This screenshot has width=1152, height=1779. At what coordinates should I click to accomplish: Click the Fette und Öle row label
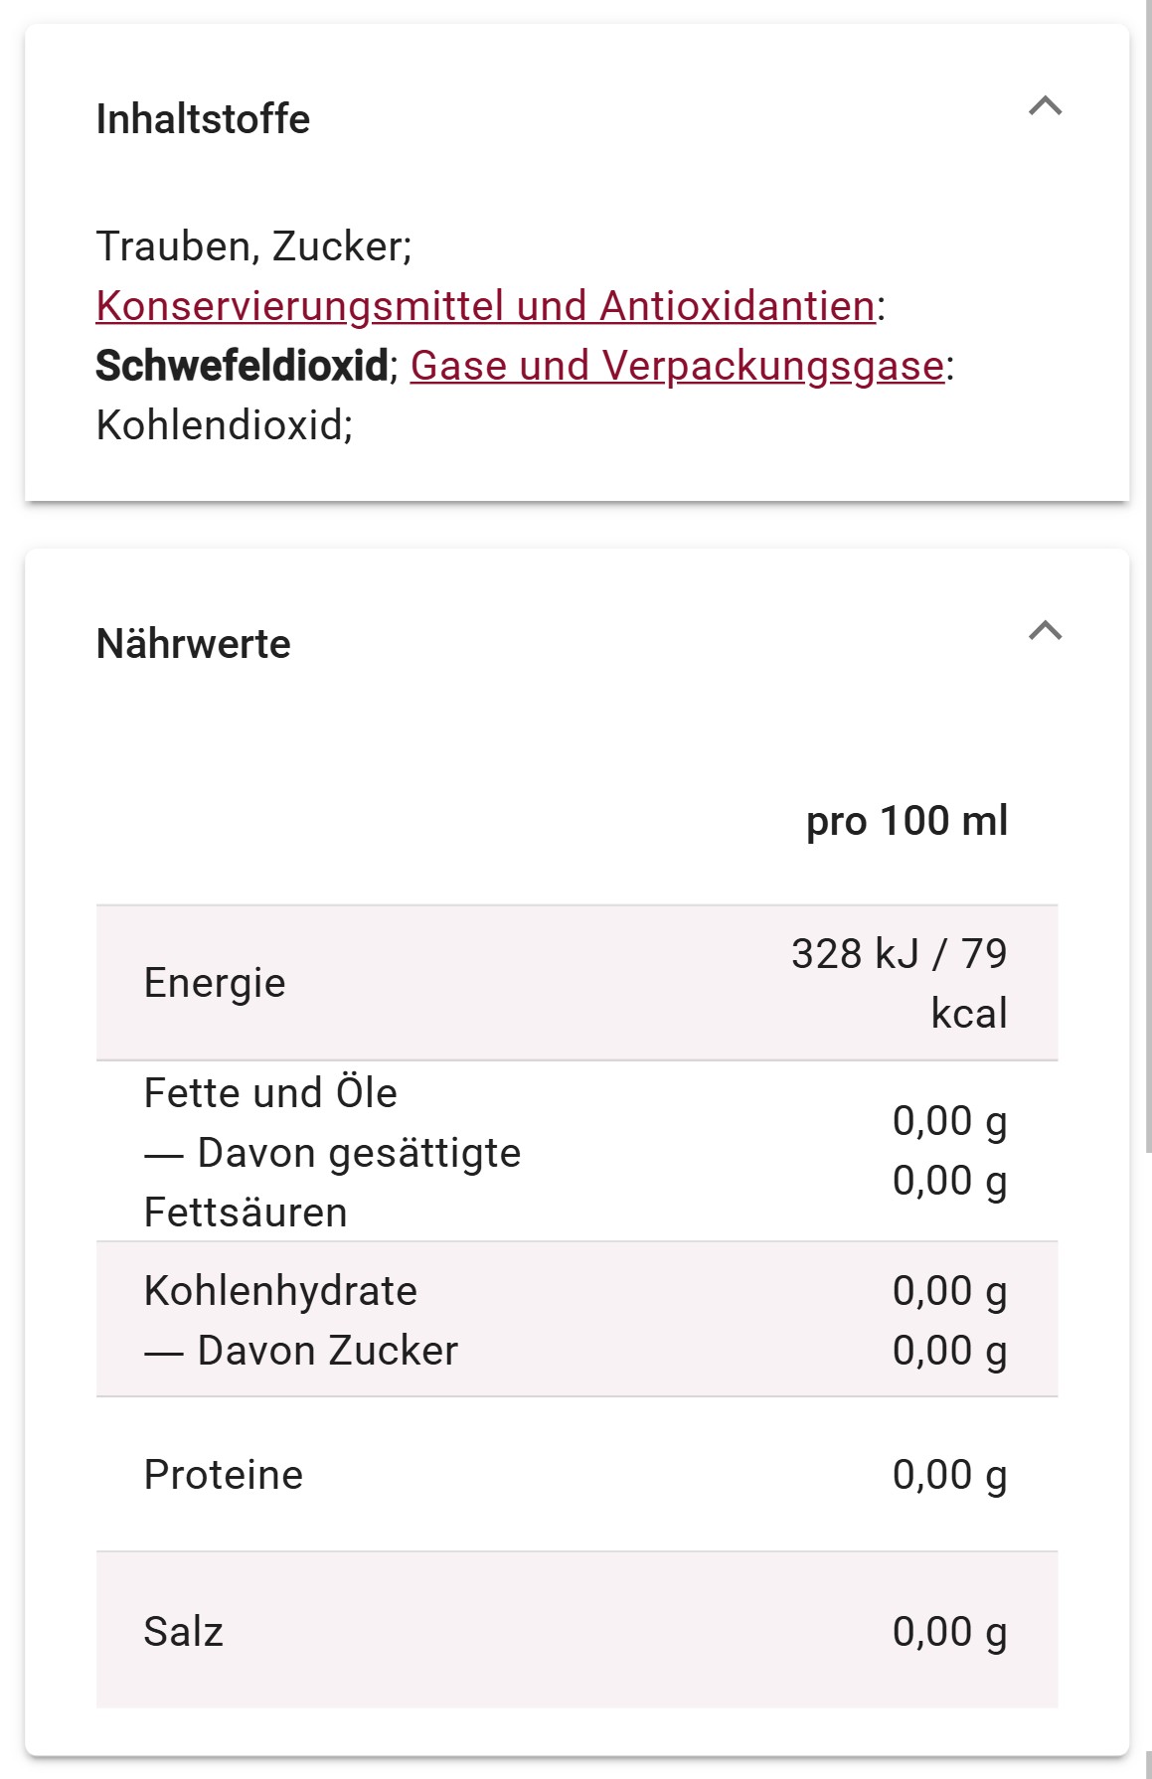click(x=270, y=1093)
